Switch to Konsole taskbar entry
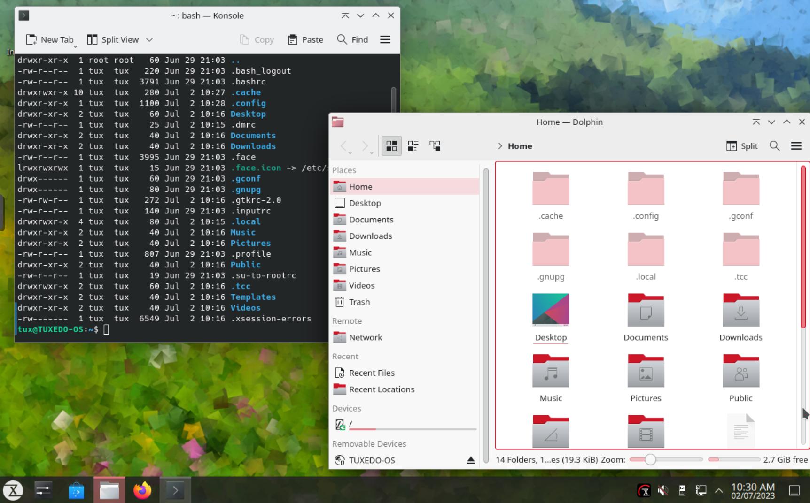Image resolution: width=810 pixels, height=503 pixels. (x=175, y=490)
